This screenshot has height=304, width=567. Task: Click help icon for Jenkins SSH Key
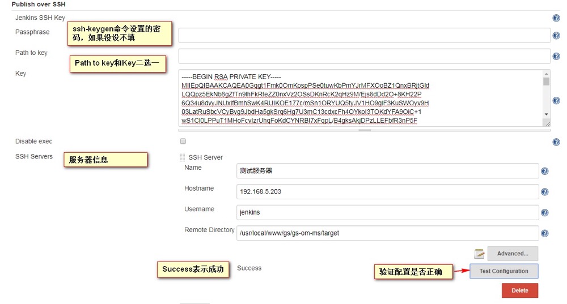click(x=556, y=18)
